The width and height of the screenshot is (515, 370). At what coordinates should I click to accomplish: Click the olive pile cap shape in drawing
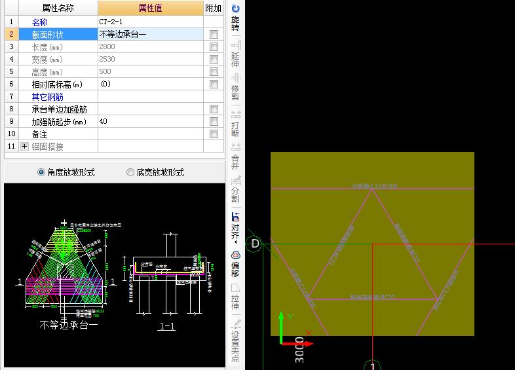(x=372, y=244)
